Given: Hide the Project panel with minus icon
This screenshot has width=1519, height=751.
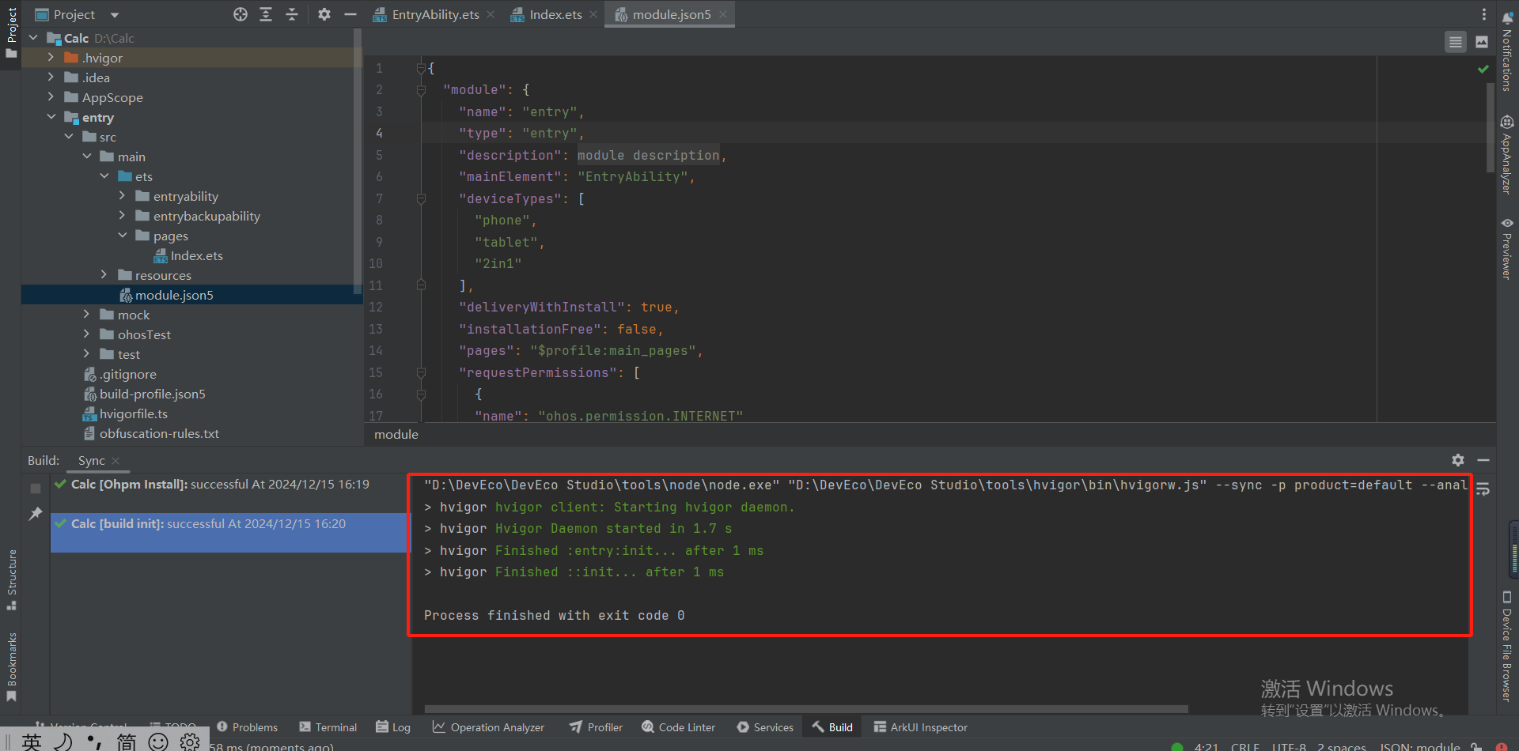Looking at the screenshot, I should coord(350,14).
